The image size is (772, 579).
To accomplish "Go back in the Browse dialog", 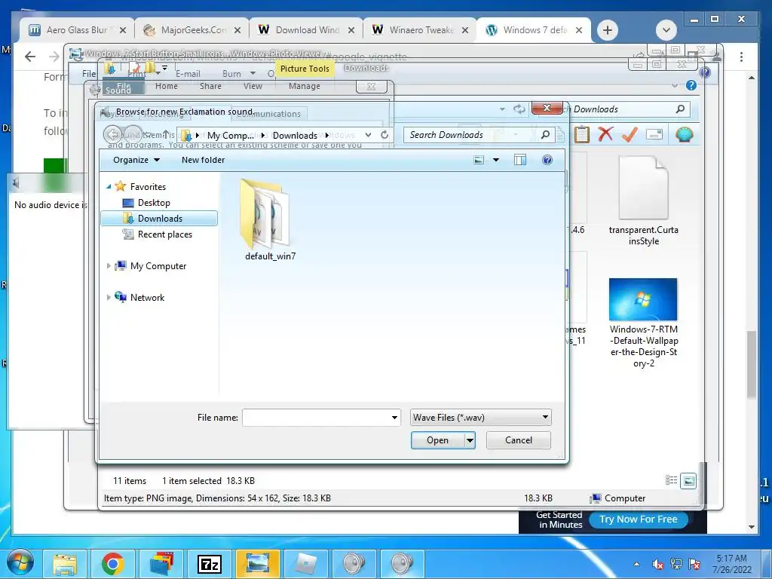I will (113, 134).
